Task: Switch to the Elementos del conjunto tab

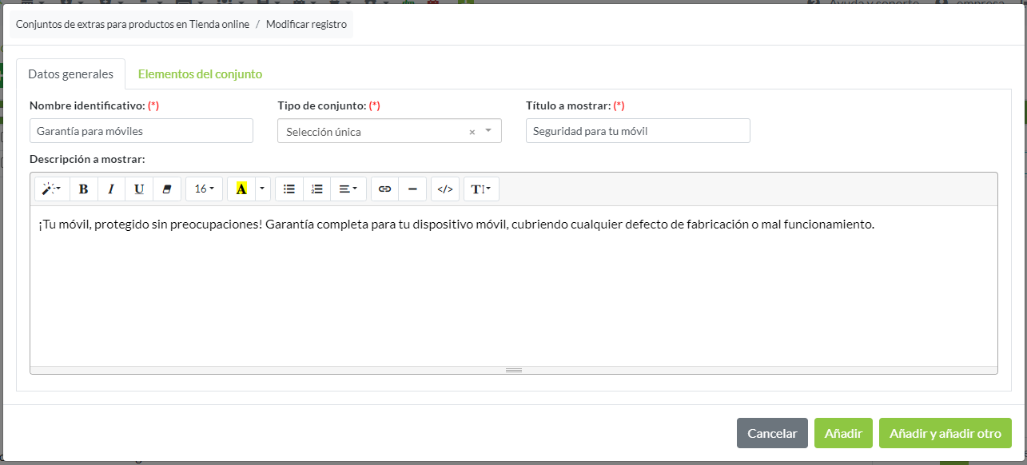Action: click(x=200, y=74)
